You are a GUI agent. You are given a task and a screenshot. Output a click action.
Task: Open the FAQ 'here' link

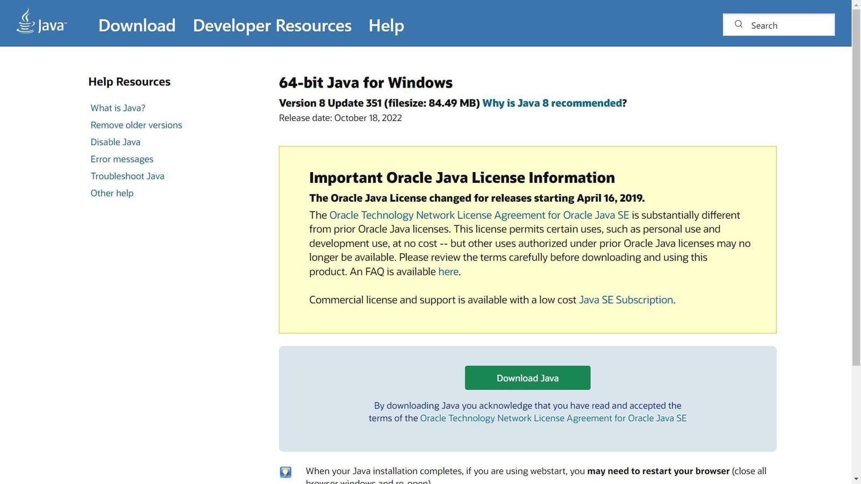448,272
